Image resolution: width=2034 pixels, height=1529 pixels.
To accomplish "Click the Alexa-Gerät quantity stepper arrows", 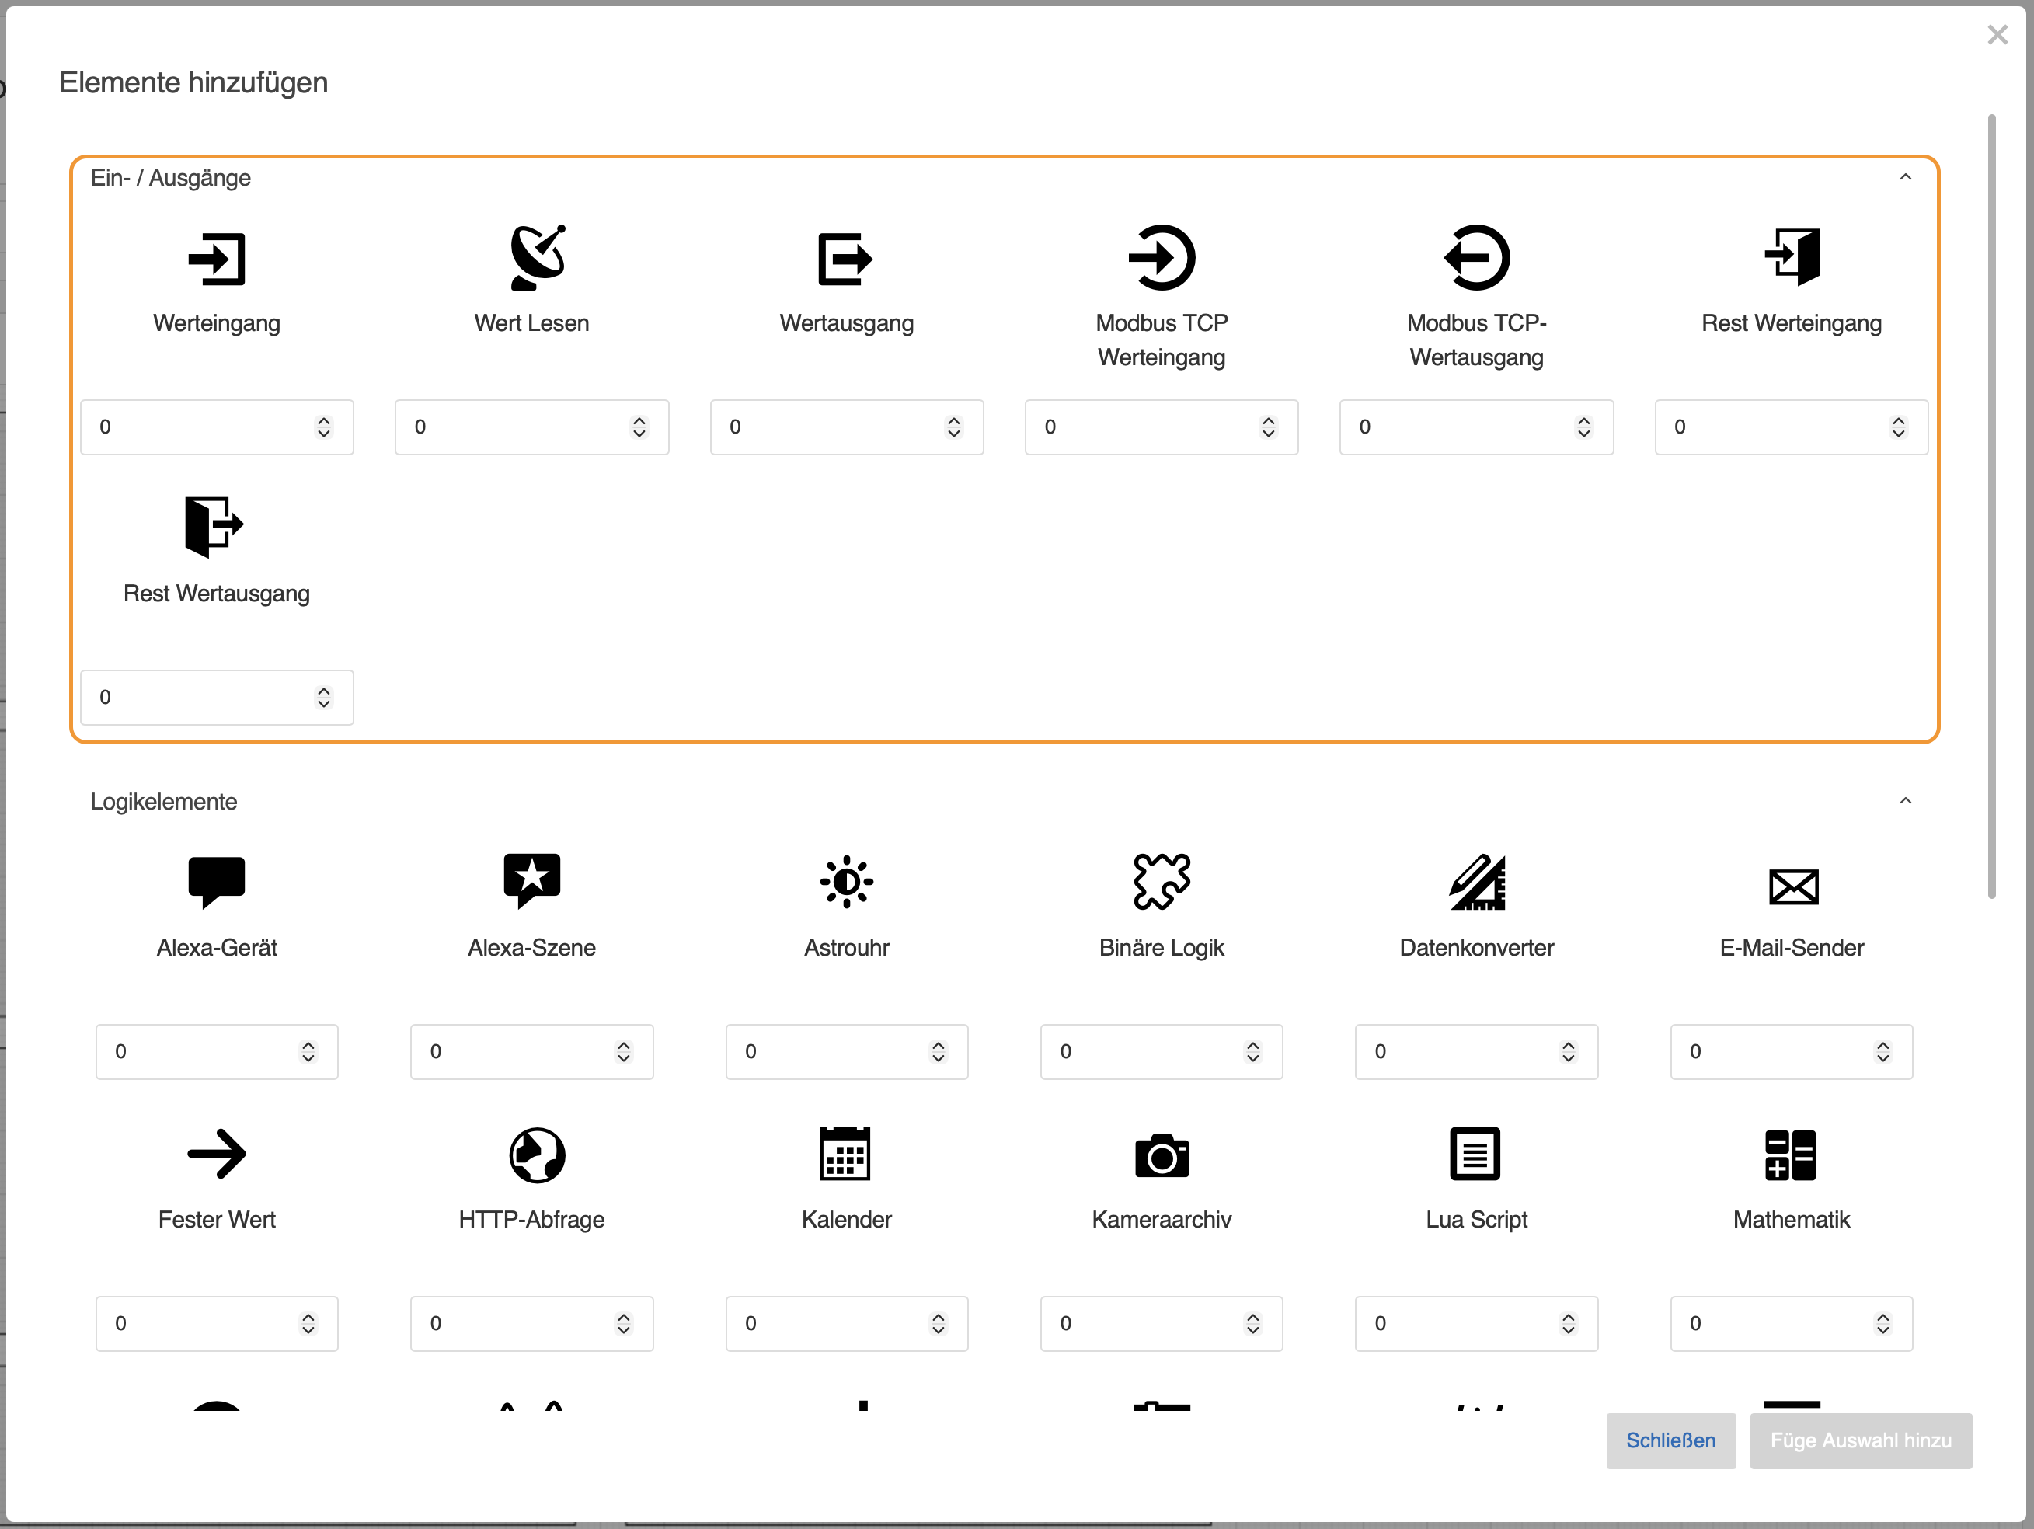I will 308,1052.
